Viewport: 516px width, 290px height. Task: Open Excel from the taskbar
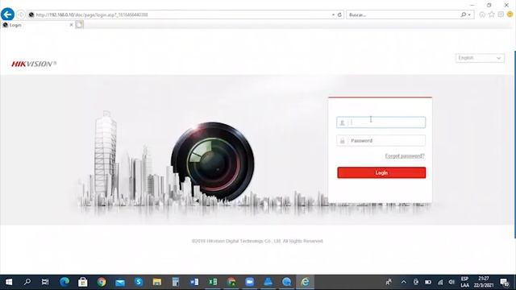point(213,282)
